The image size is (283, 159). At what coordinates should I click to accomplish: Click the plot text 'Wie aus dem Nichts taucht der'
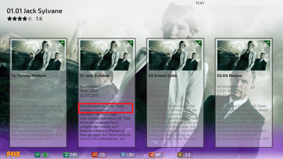click(172, 106)
